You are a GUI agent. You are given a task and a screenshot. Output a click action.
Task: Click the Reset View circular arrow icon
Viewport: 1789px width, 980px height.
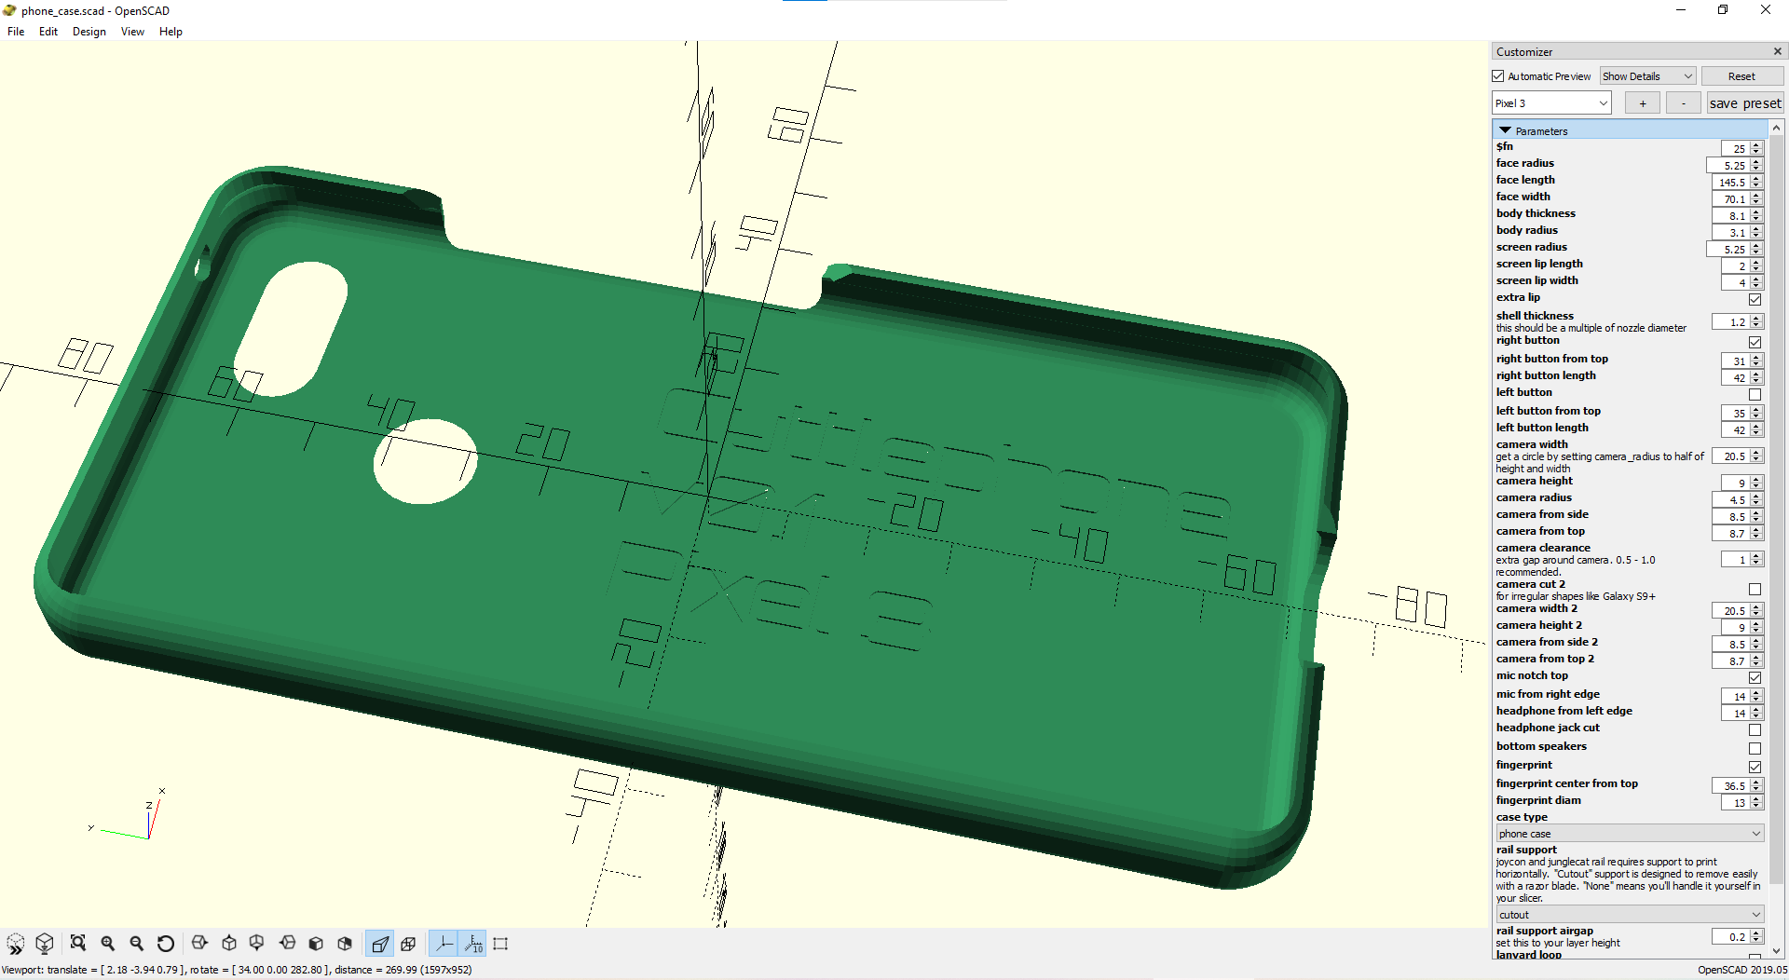pyautogui.click(x=166, y=944)
